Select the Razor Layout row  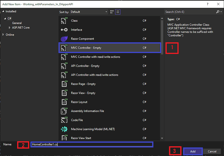pos(109,102)
